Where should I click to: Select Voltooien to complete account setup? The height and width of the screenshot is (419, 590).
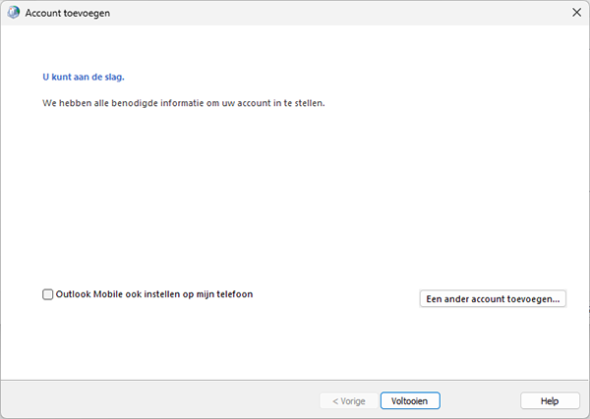410,401
